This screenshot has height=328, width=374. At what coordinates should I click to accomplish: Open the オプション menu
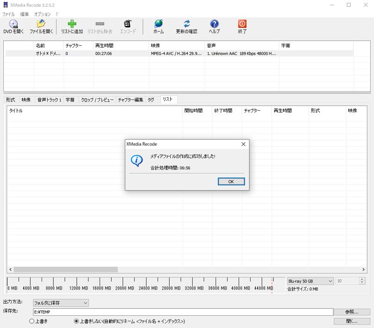[x=42, y=14]
